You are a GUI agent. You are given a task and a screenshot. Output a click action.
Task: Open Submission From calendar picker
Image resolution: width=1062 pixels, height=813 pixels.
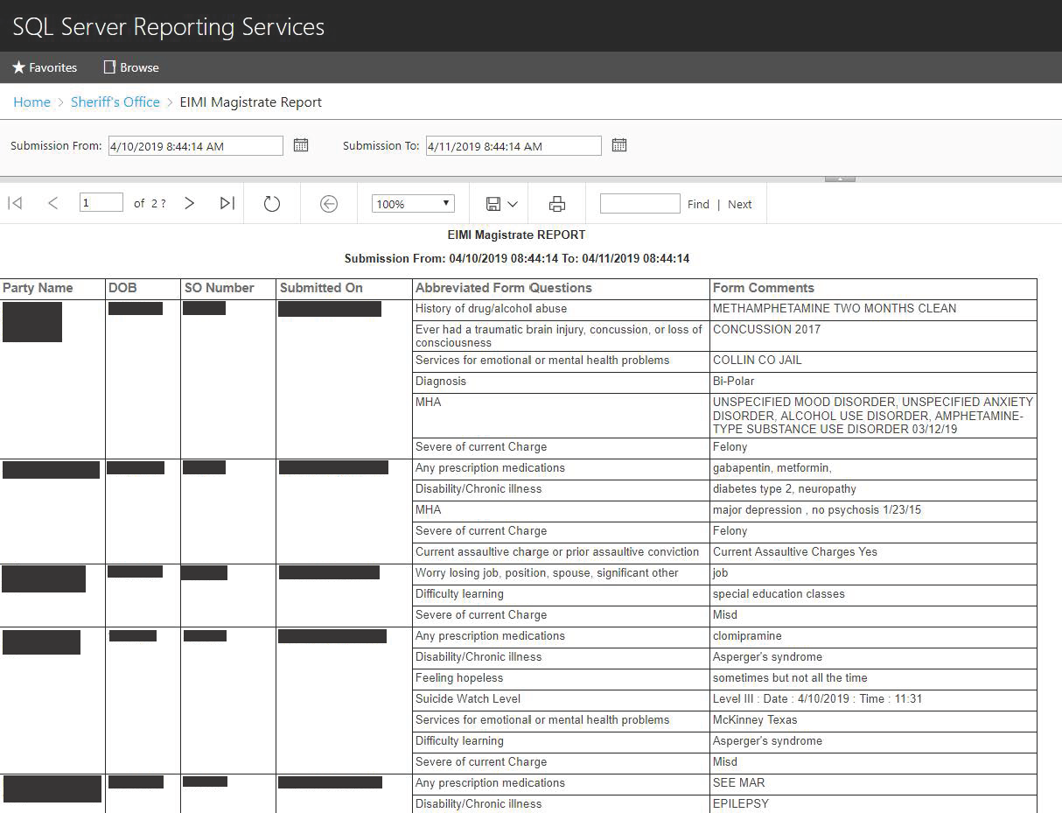click(x=301, y=145)
